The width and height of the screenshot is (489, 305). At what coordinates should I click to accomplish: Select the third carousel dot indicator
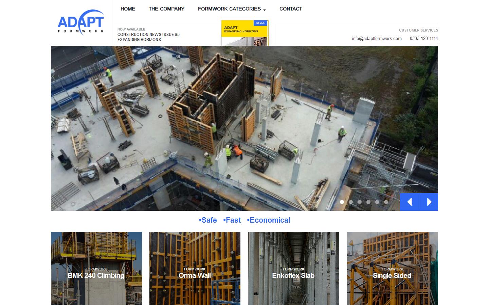coord(360,202)
